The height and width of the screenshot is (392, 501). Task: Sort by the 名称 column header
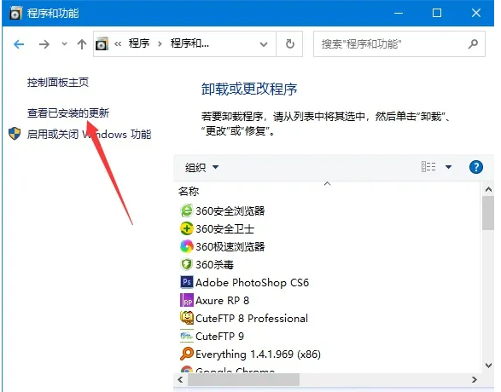(189, 192)
